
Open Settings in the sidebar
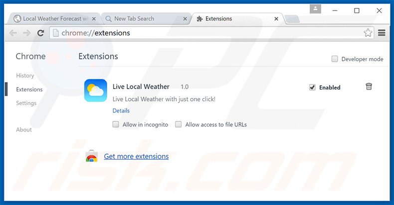[26, 103]
